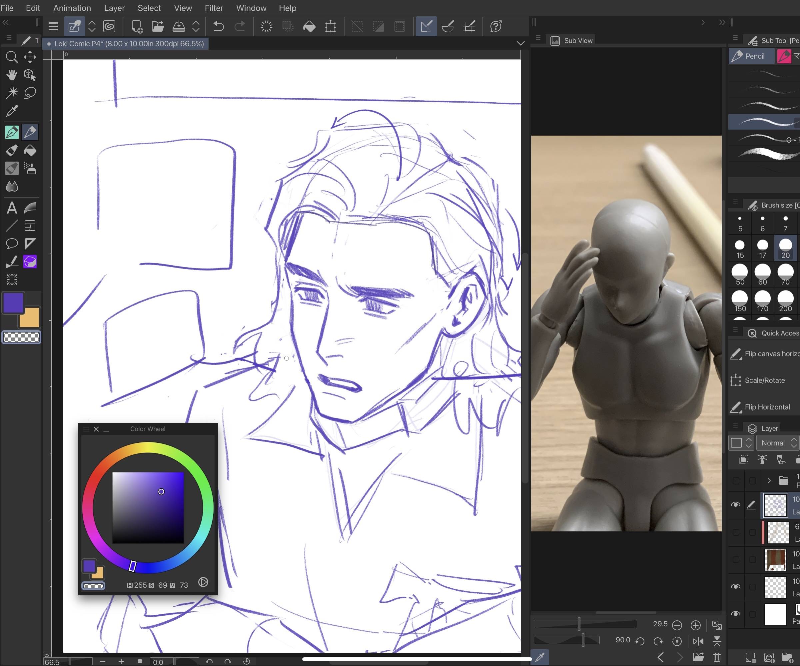Show the hidden brown image layer

click(x=736, y=559)
